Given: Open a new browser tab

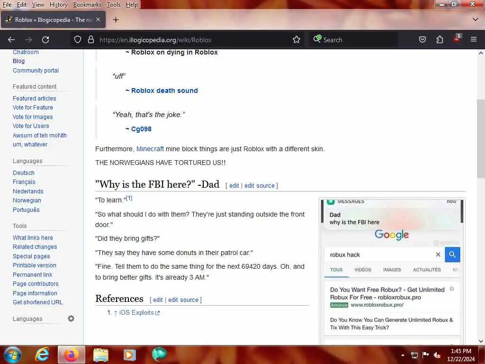Looking at the screenshot, I should [116, 20].
